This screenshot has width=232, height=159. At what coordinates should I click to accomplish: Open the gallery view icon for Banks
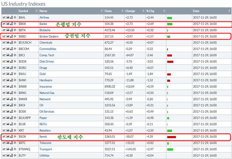click(x=8, y=24)
